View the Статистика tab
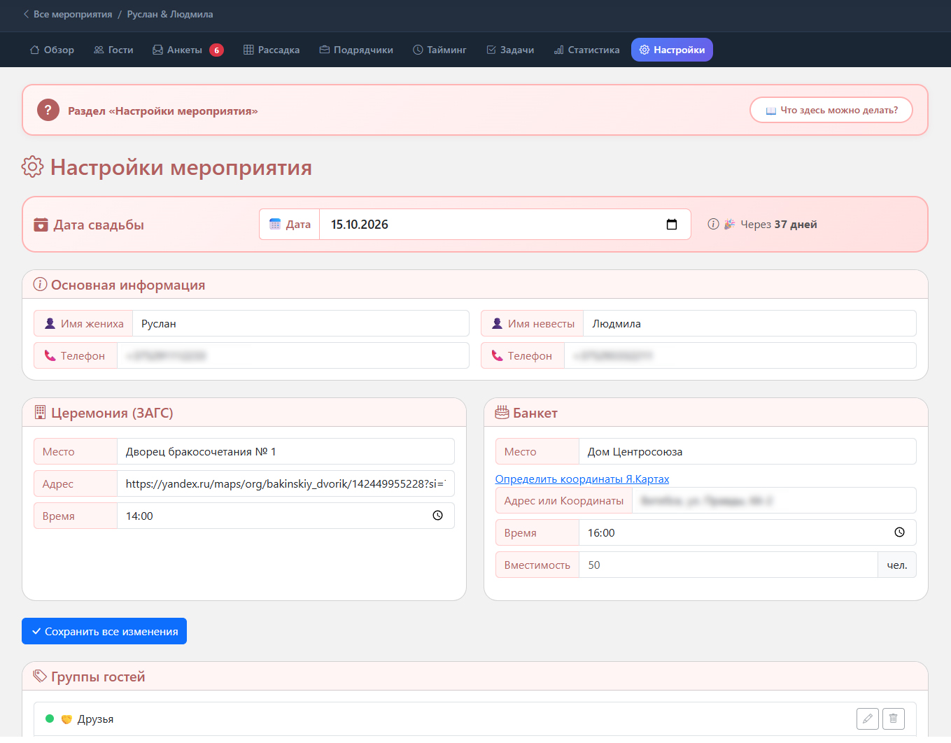The height and width of the screenshot is (743, 951). [586, 50]
